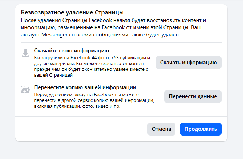Click empty footer area left of "Отмена"

pos(80,129)
